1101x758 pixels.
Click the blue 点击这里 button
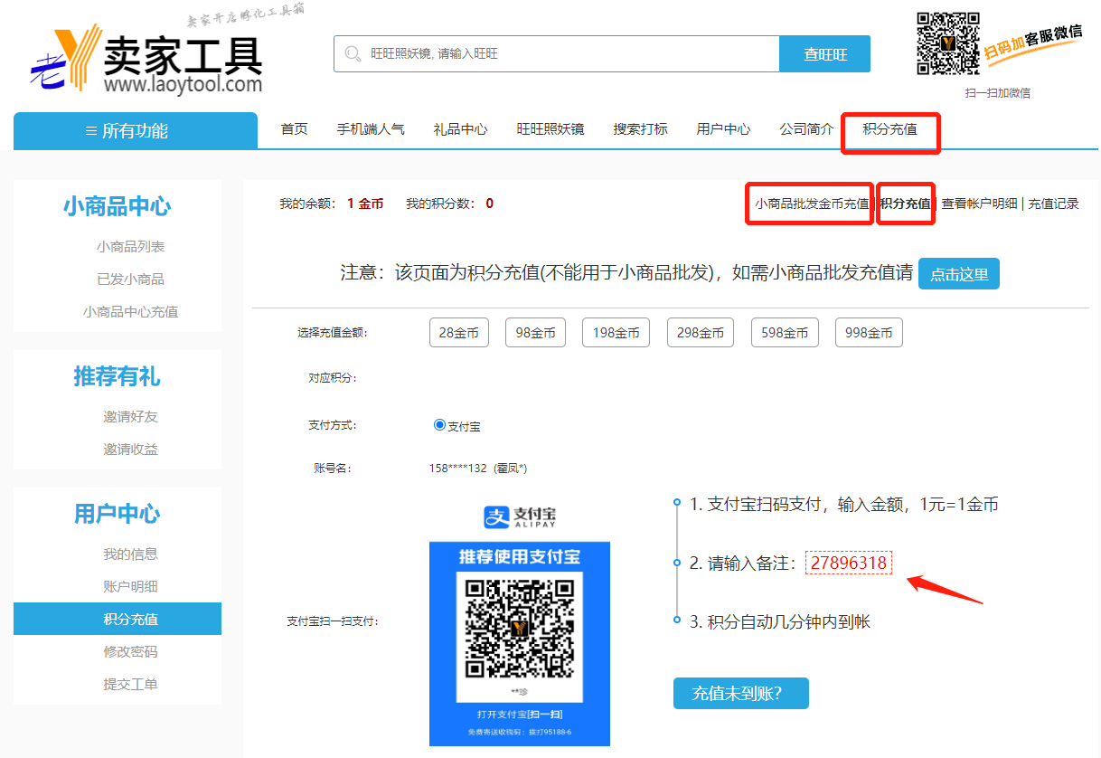(x=959, y=274)
